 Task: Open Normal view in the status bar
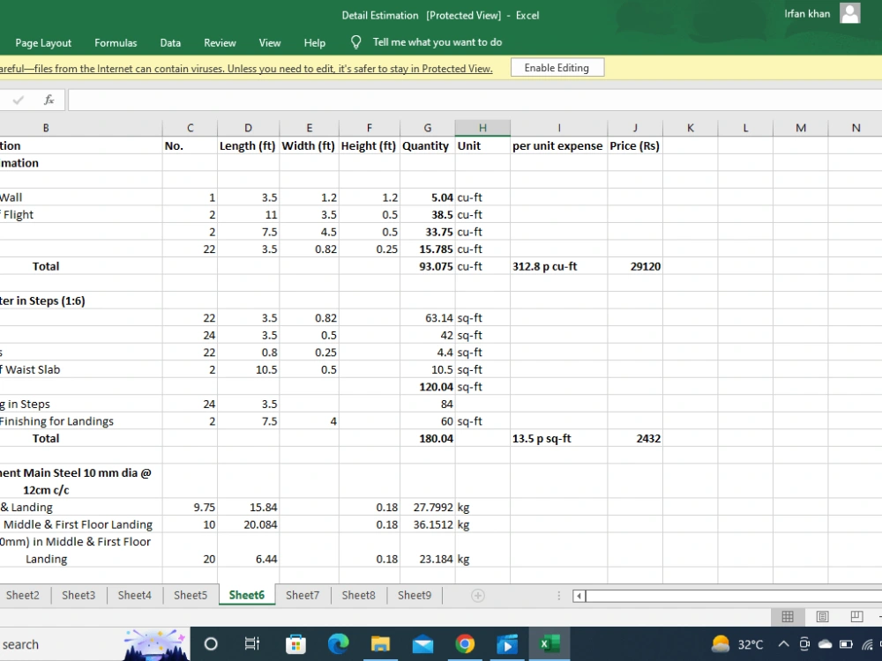tap(788, 617)
